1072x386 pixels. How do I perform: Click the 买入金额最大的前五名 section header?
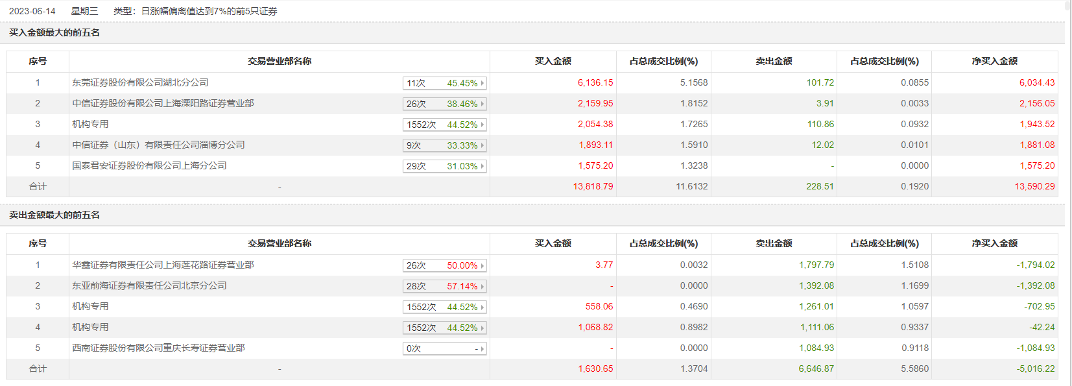[x=54, y=32]
